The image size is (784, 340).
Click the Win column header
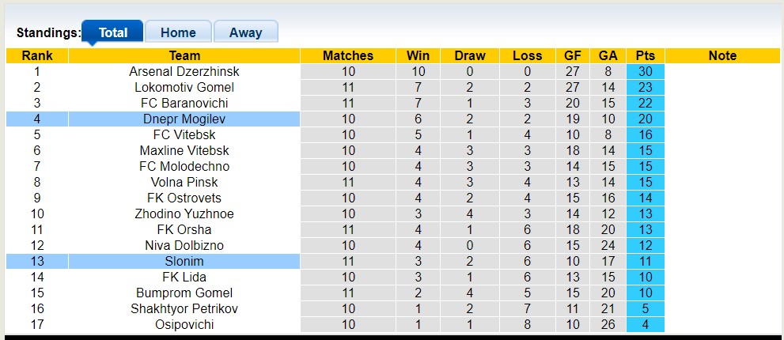point(418,55)
